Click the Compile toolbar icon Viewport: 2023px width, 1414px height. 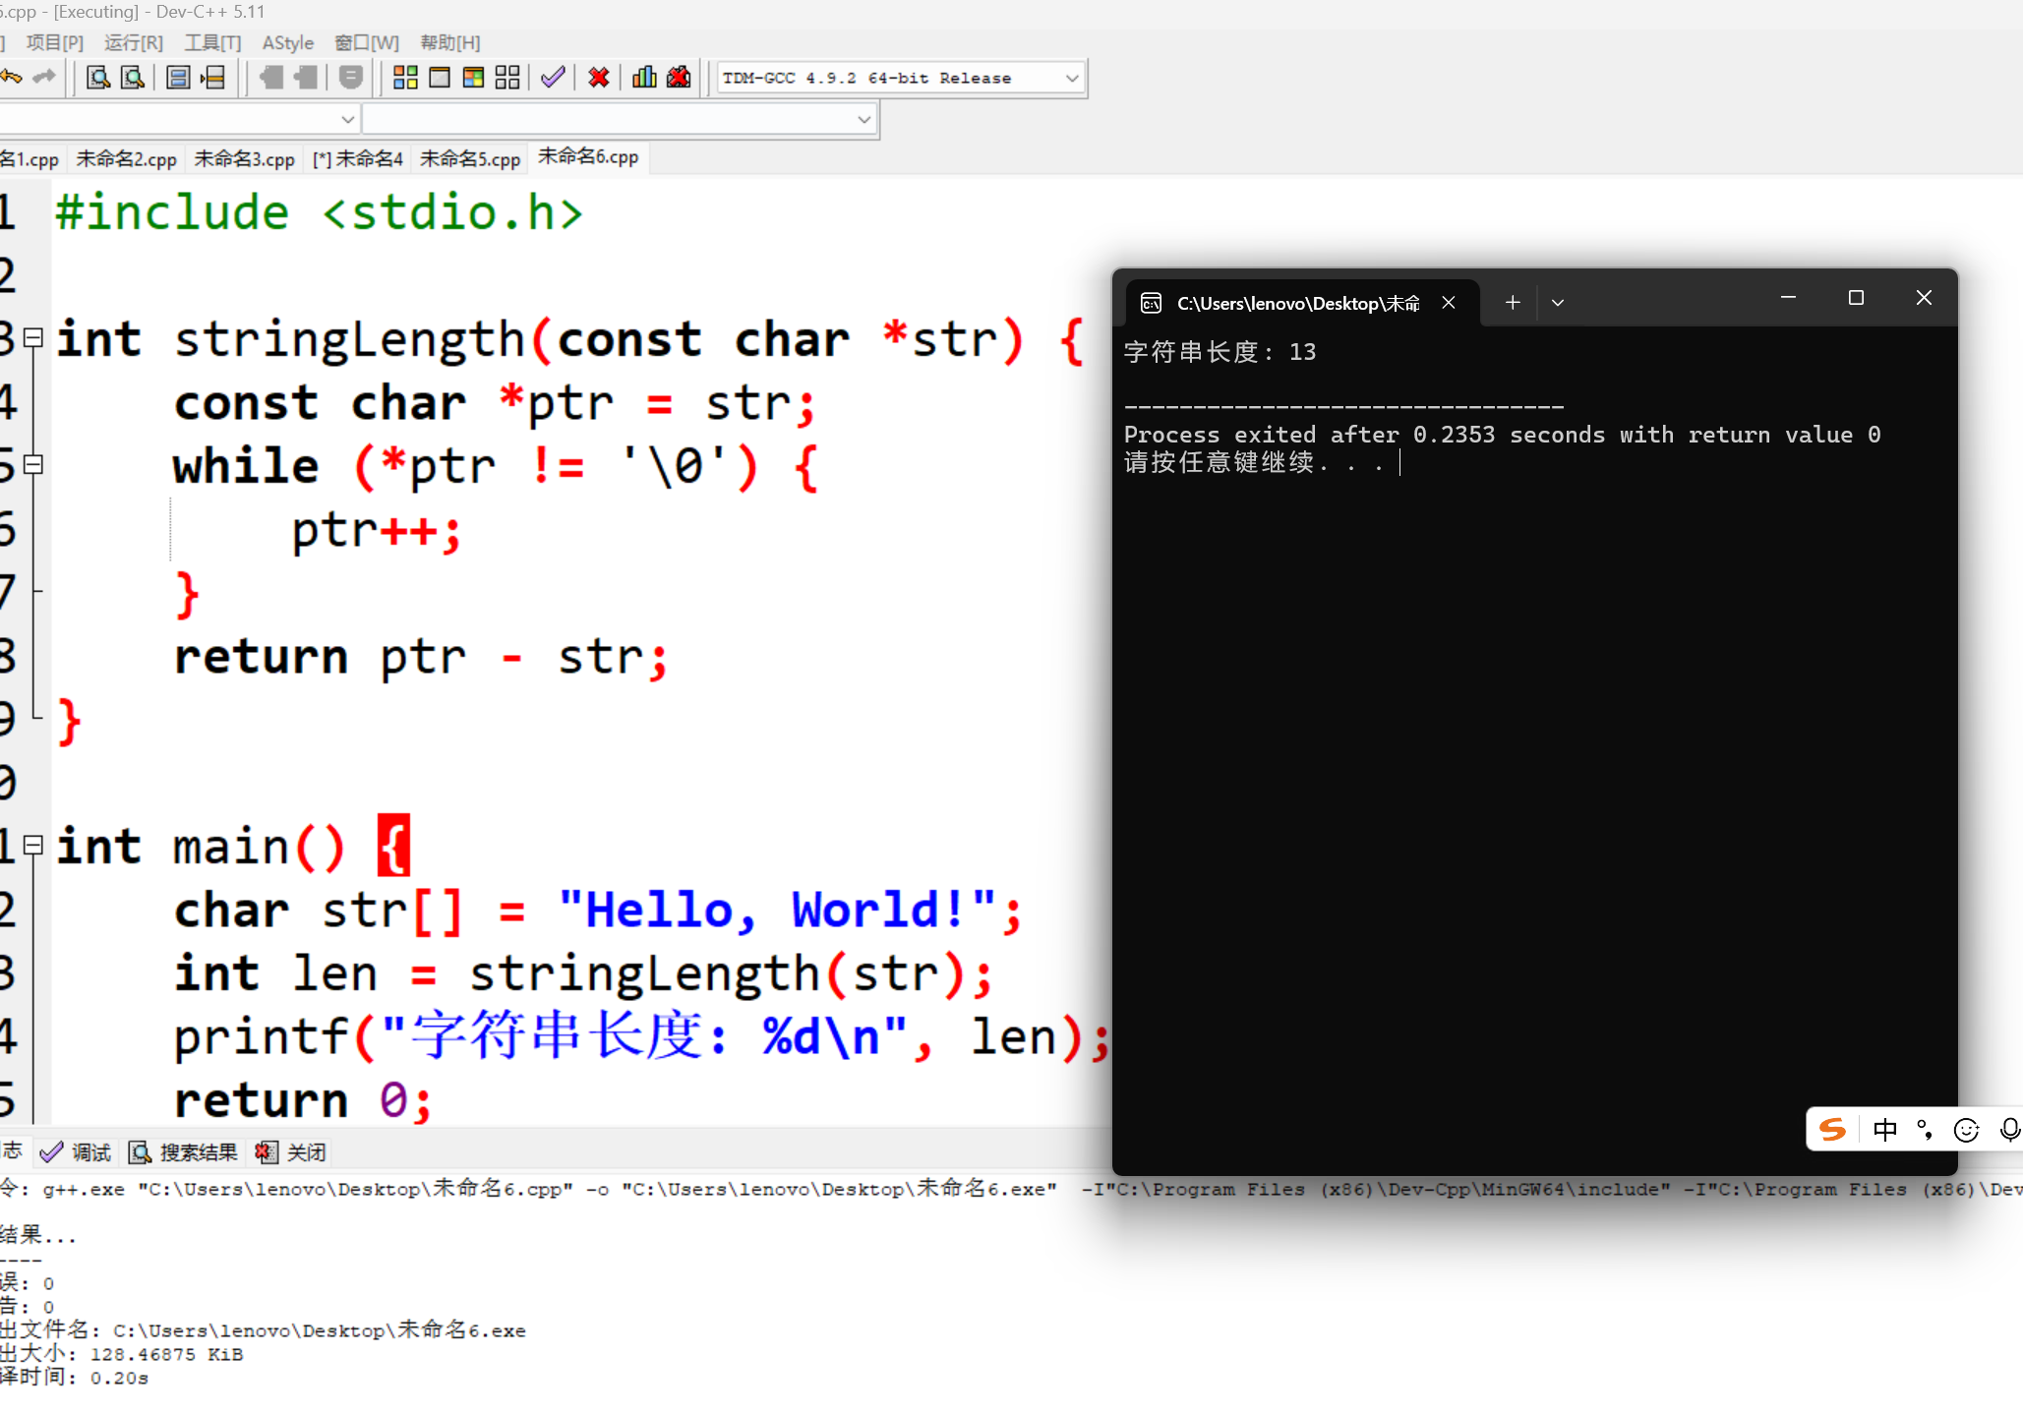[405, 78]
